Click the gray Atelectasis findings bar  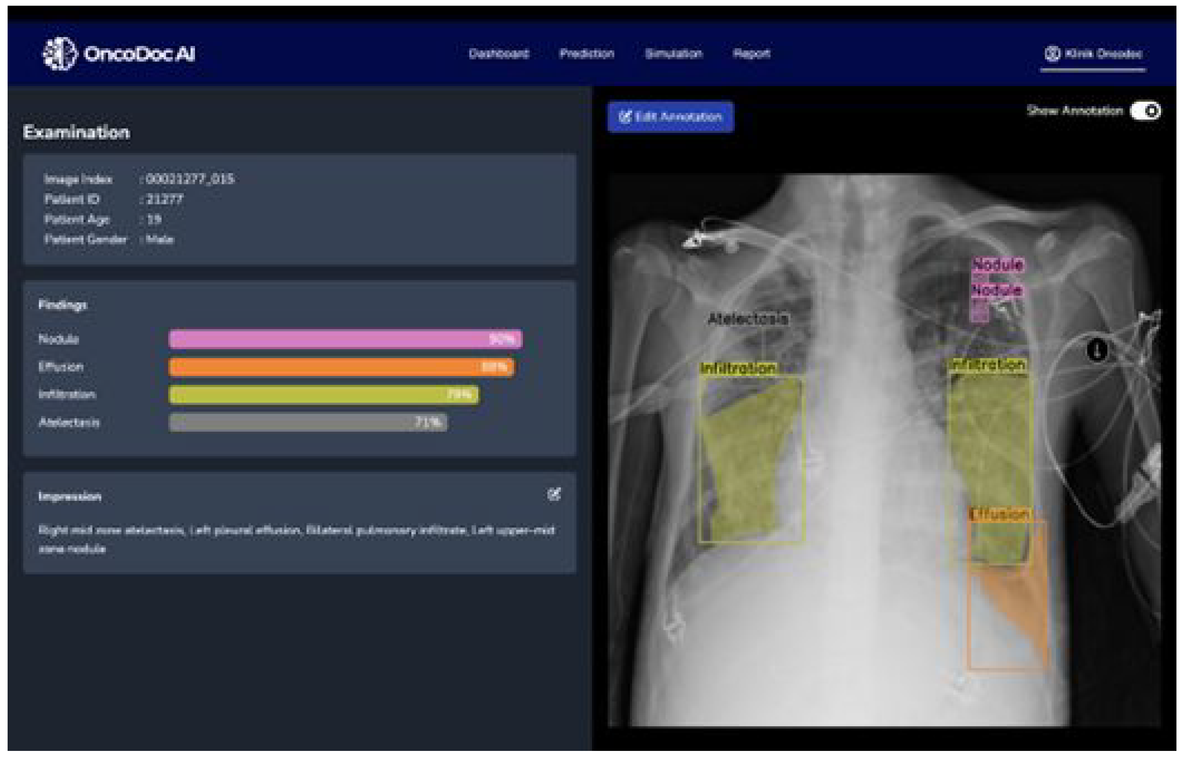tap(308, 422)
